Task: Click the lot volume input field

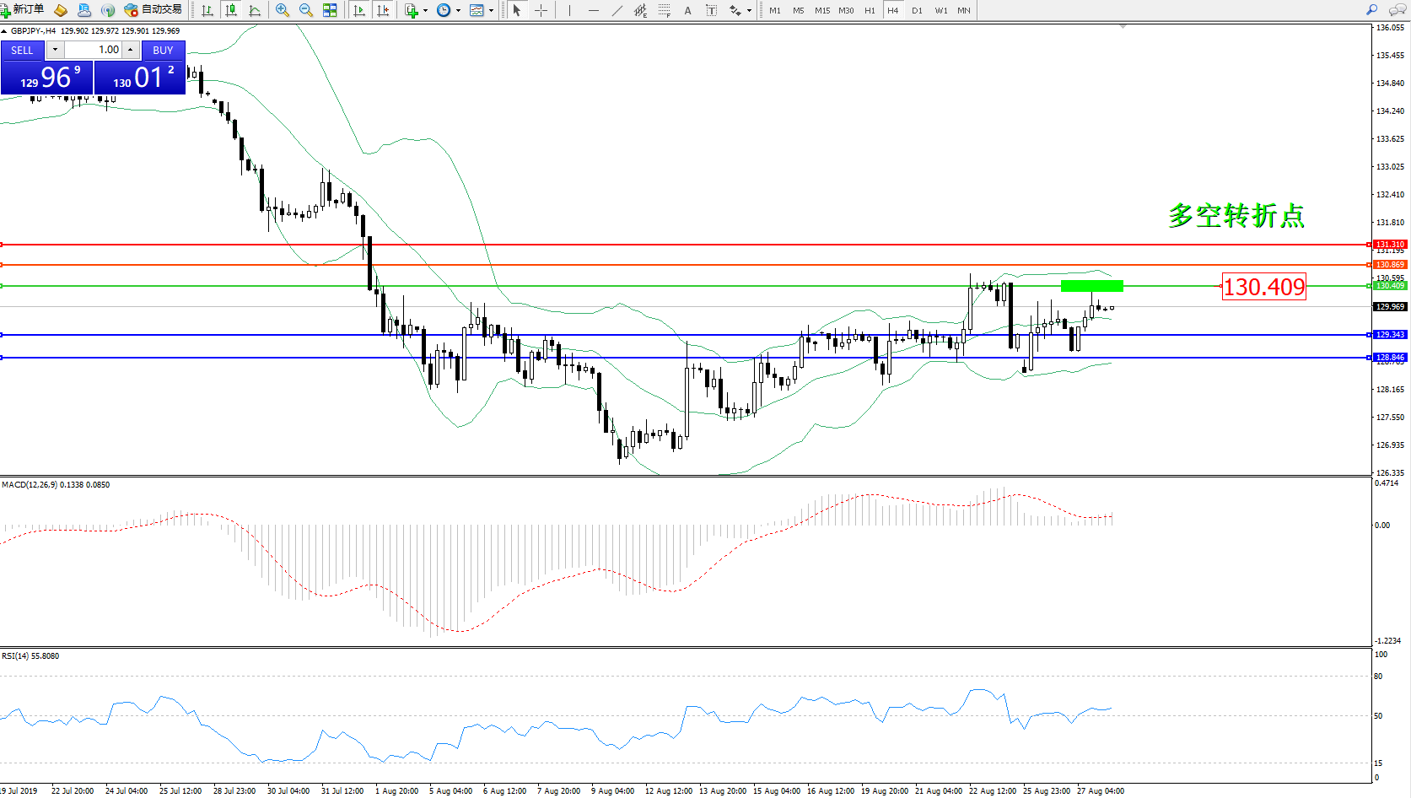Action: pos(94,50)
